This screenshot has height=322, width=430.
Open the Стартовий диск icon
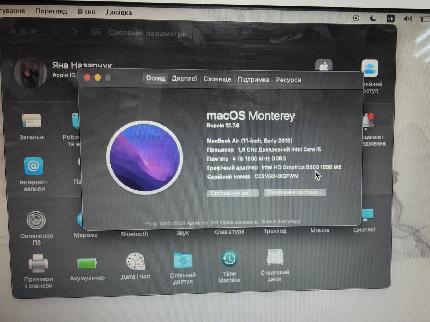pyautogui.click(x=275, y=258)
